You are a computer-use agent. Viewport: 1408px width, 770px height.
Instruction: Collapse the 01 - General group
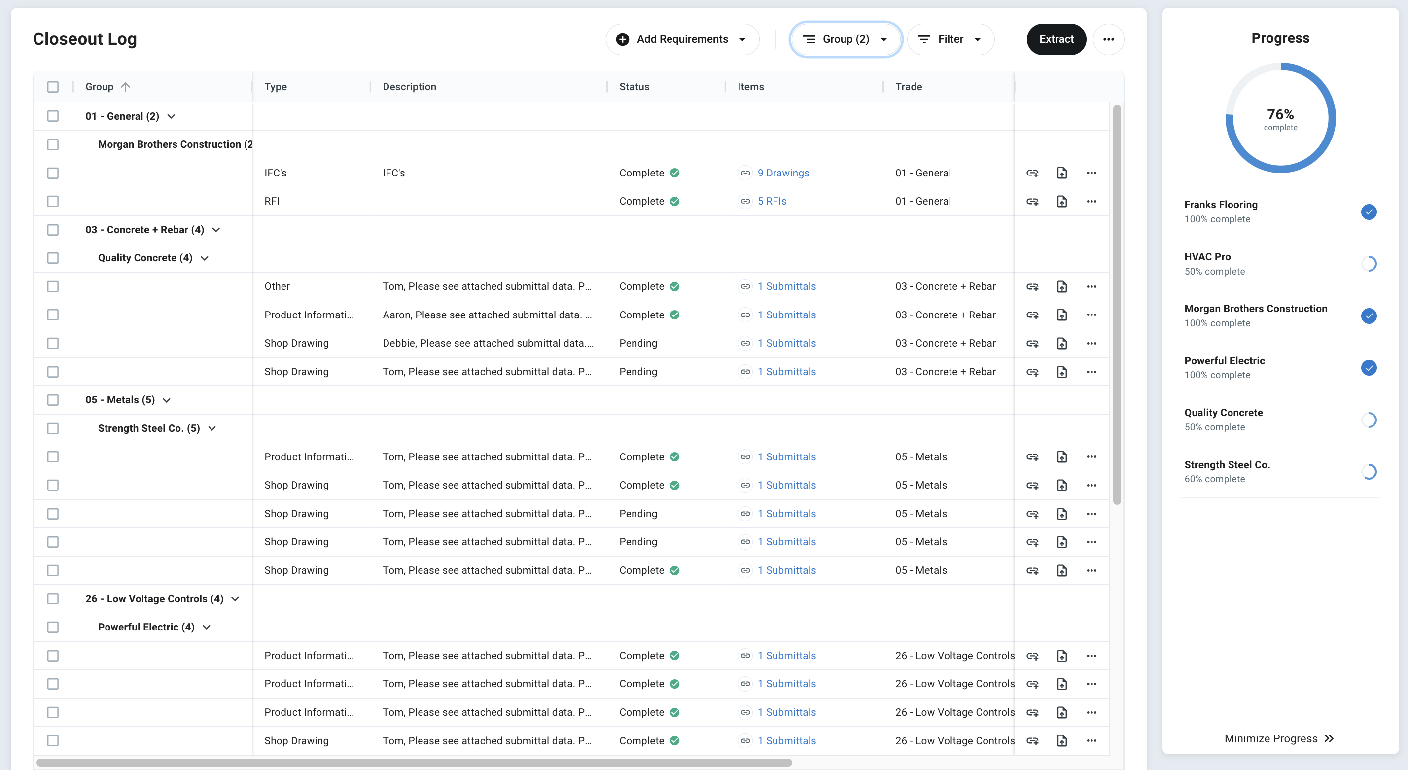pyautogui.click(x=171, y=116)
